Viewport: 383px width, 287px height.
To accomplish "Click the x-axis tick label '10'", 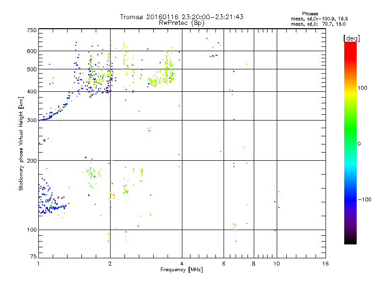I will click(x=277, y=264).
